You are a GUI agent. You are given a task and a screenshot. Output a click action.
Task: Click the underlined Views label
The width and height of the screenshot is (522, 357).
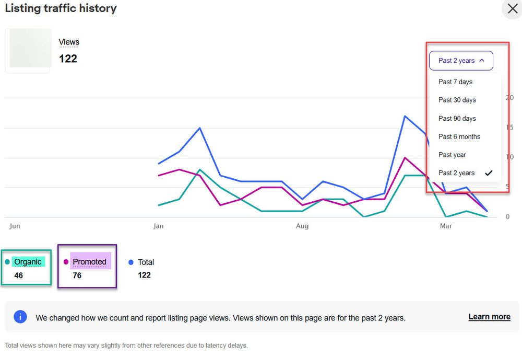(x=69, y=42)
